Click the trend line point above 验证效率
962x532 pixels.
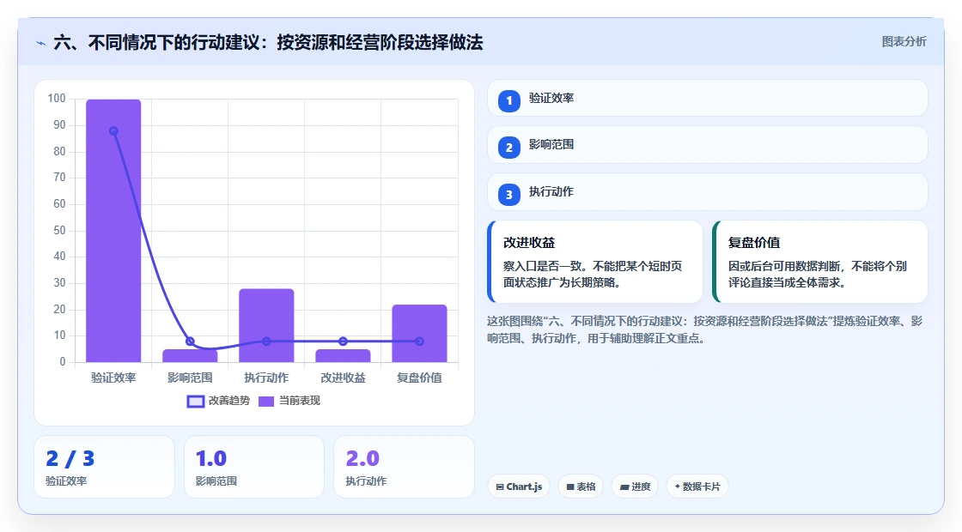click(113, 131)
